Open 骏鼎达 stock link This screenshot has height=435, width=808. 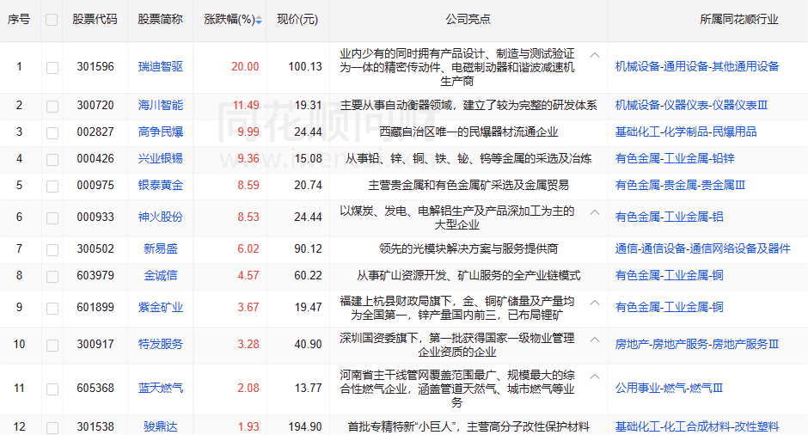[160, 426]
